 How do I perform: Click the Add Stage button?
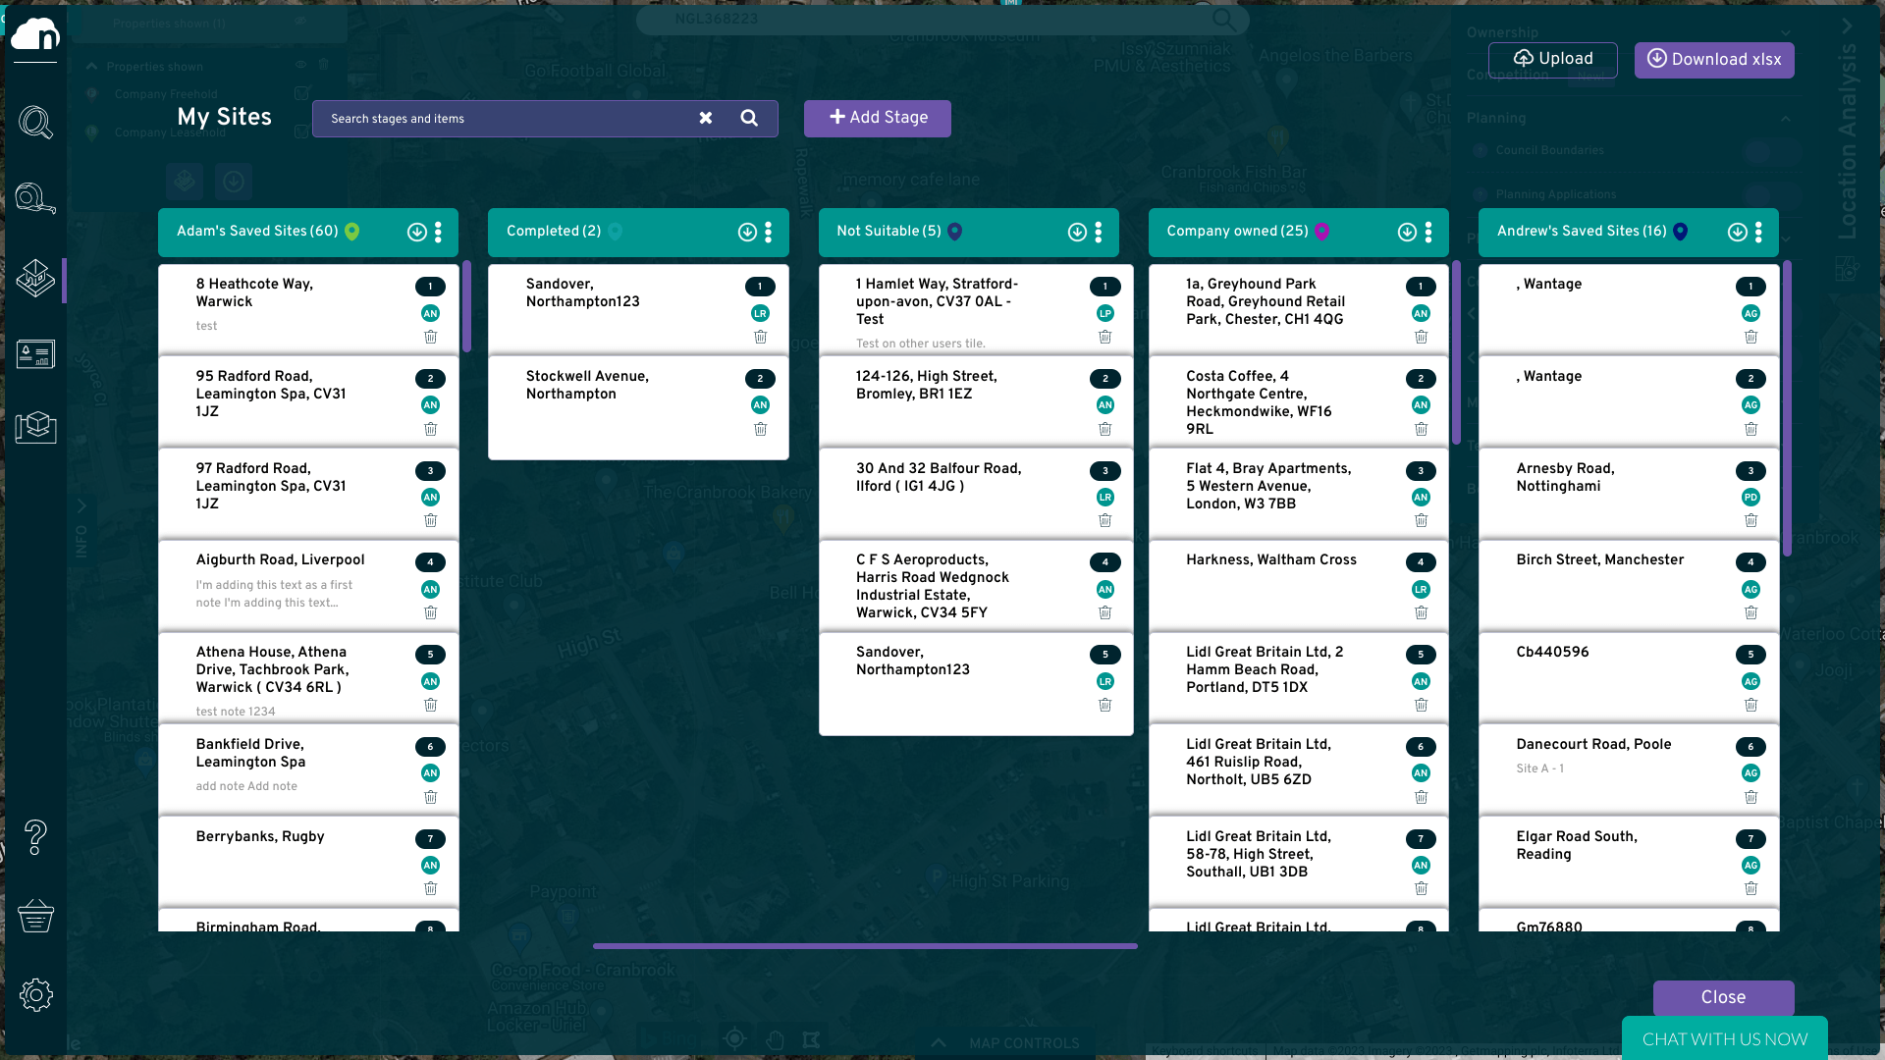878,118
